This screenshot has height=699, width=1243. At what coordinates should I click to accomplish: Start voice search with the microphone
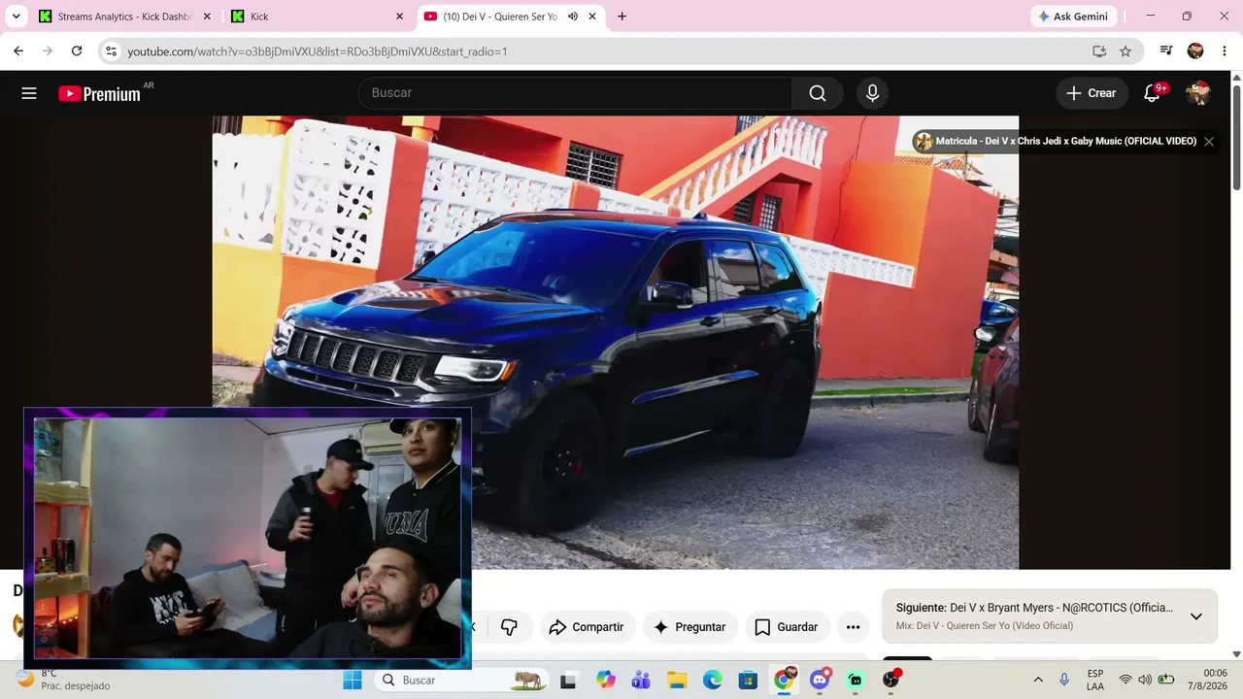pos(872,93)
